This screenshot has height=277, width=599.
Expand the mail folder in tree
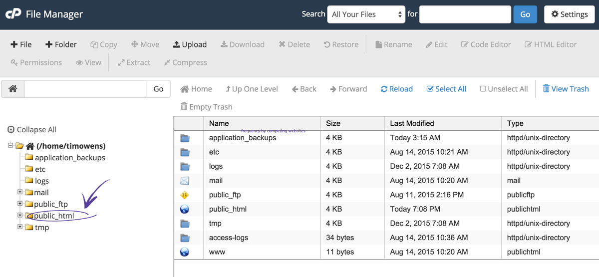pyautogui.click(x=20, y=192)
